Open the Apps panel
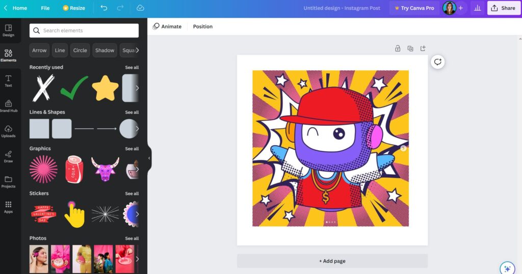Screen dimensions: 522x274 point(8,207)
